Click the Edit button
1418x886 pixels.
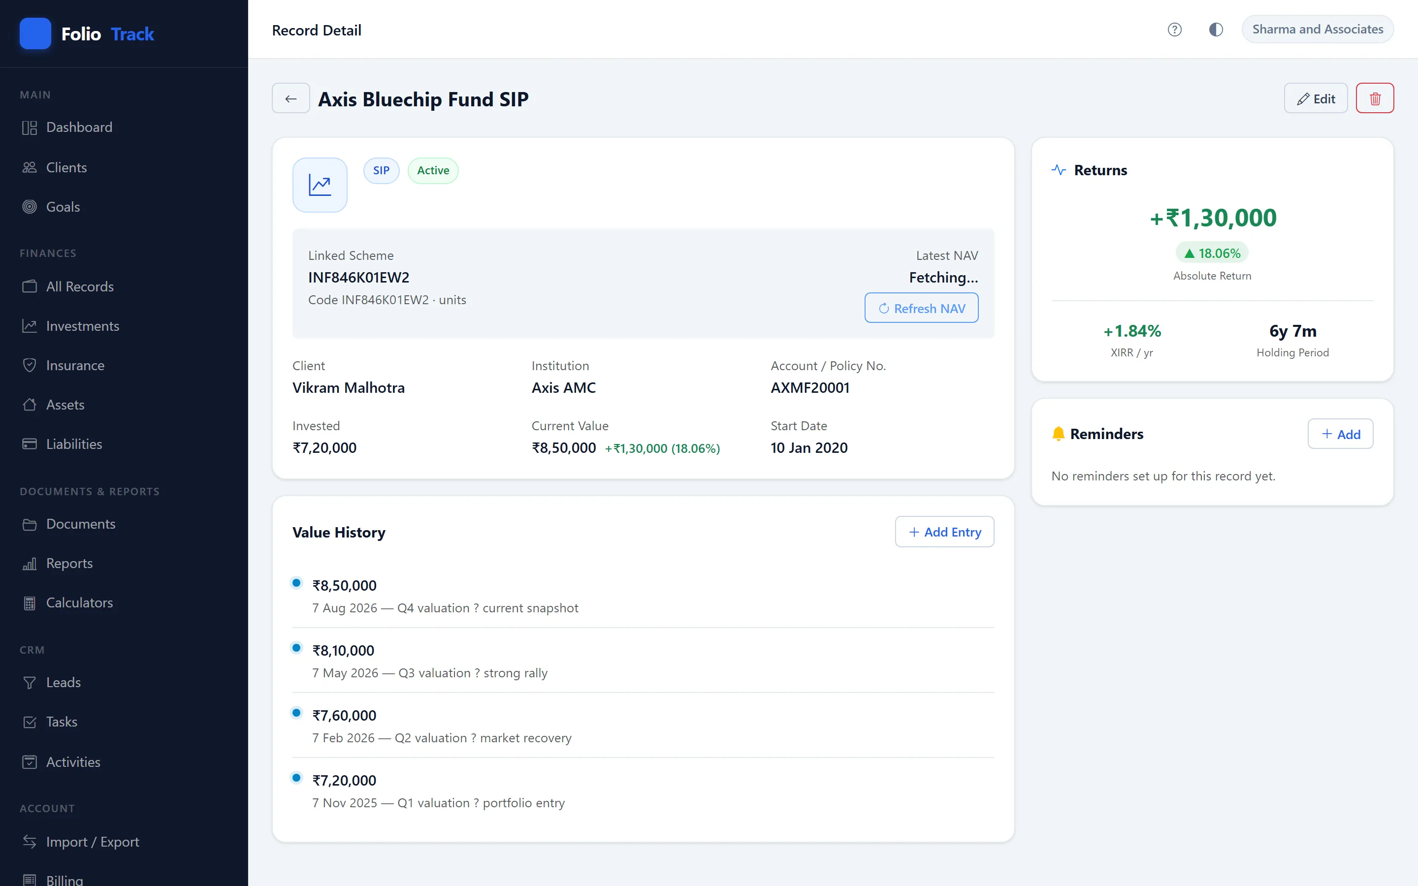coord(1316,98)
